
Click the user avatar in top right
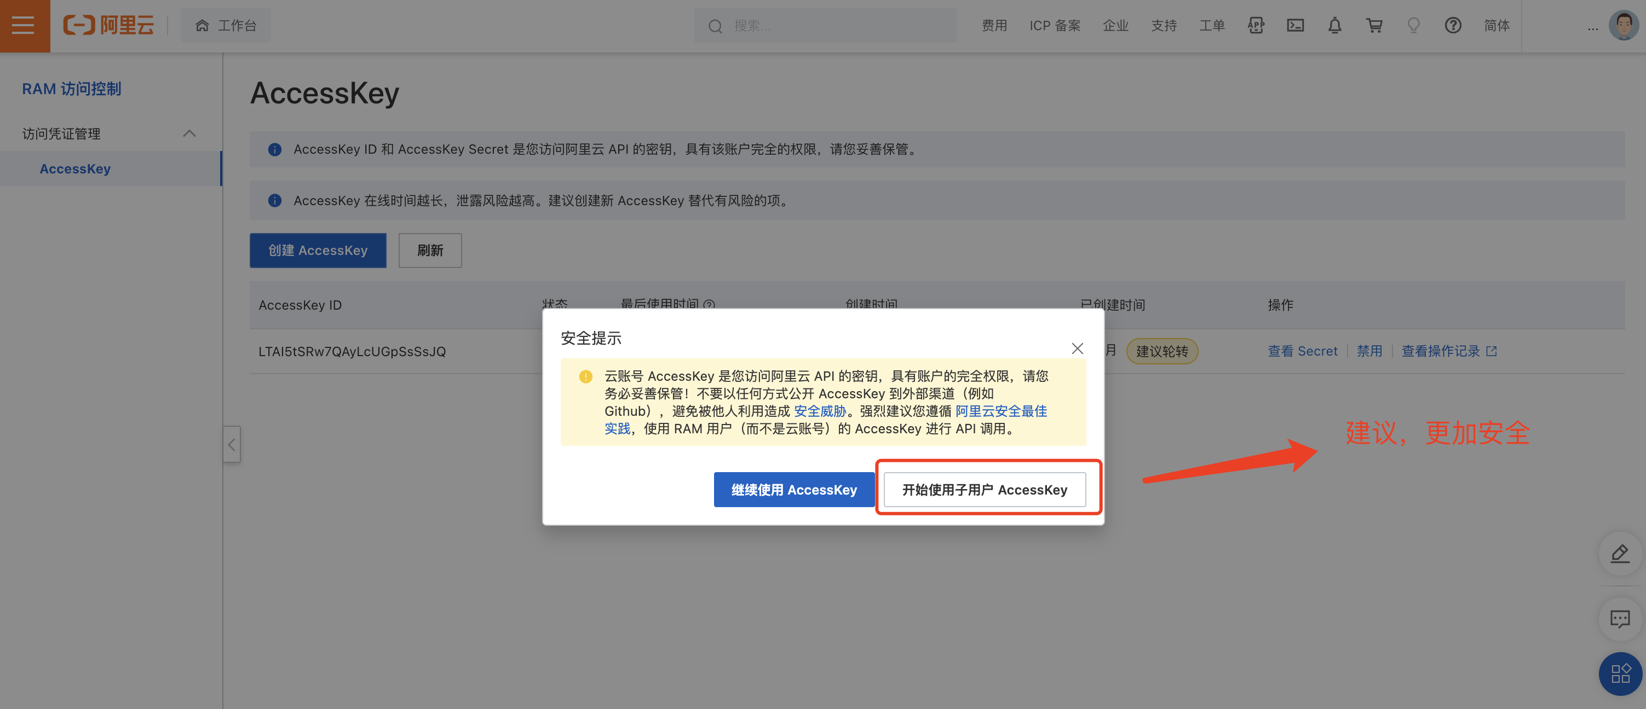click(1622, 26)
